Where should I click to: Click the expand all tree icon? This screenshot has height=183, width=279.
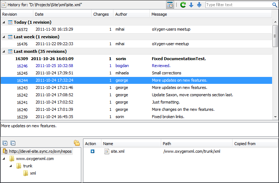tap(5, 143)
